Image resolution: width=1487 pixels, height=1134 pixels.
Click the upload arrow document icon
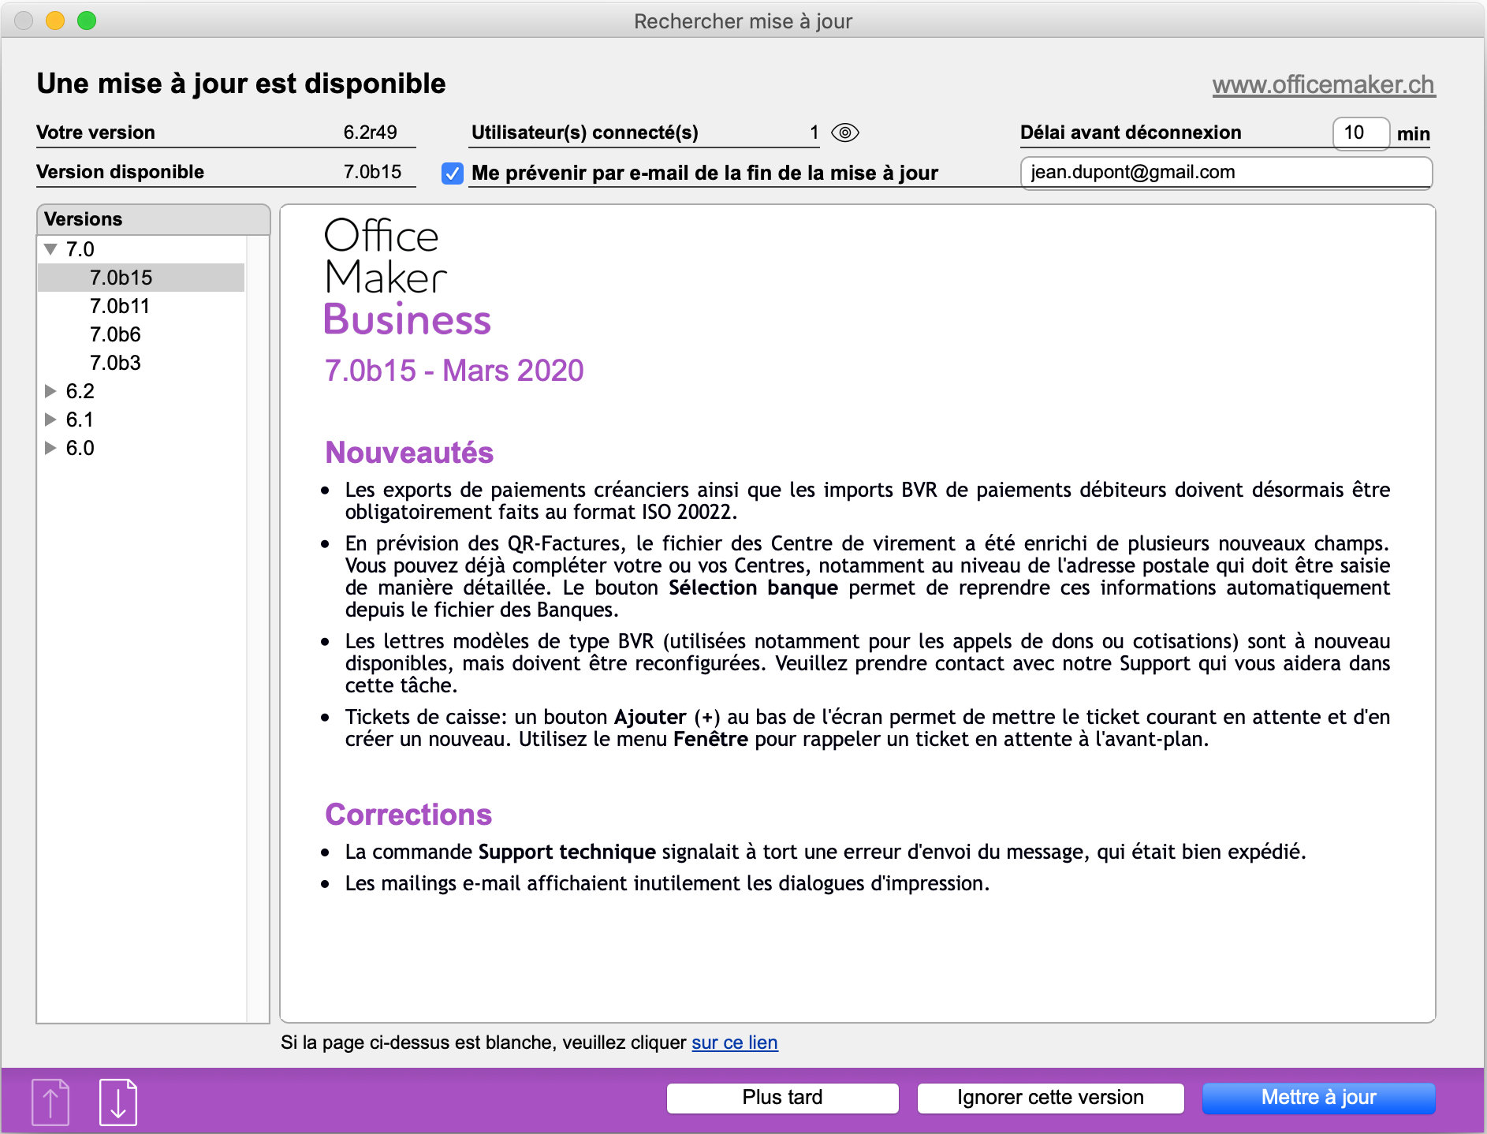coord(50,1102)
